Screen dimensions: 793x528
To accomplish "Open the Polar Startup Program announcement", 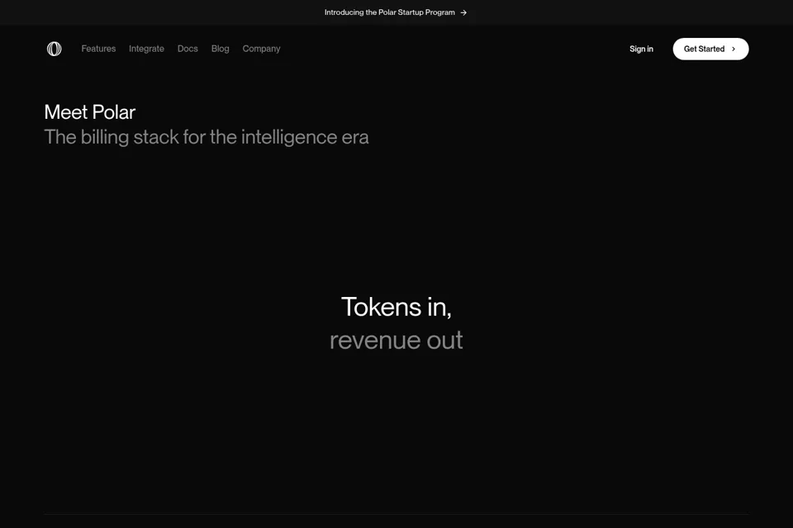I will [x=396, y=12].
